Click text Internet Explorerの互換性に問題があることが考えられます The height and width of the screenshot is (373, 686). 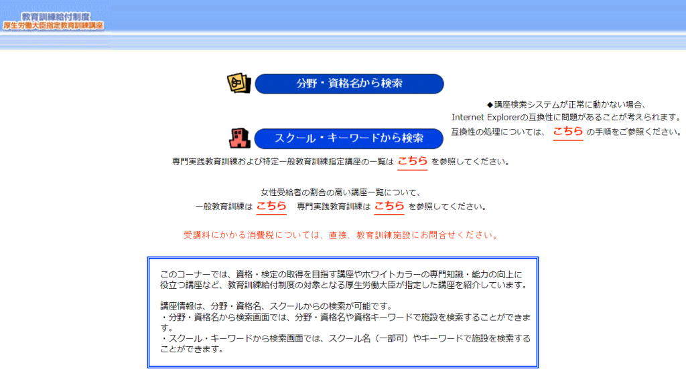pyautogui.click(x=566, y=117)
